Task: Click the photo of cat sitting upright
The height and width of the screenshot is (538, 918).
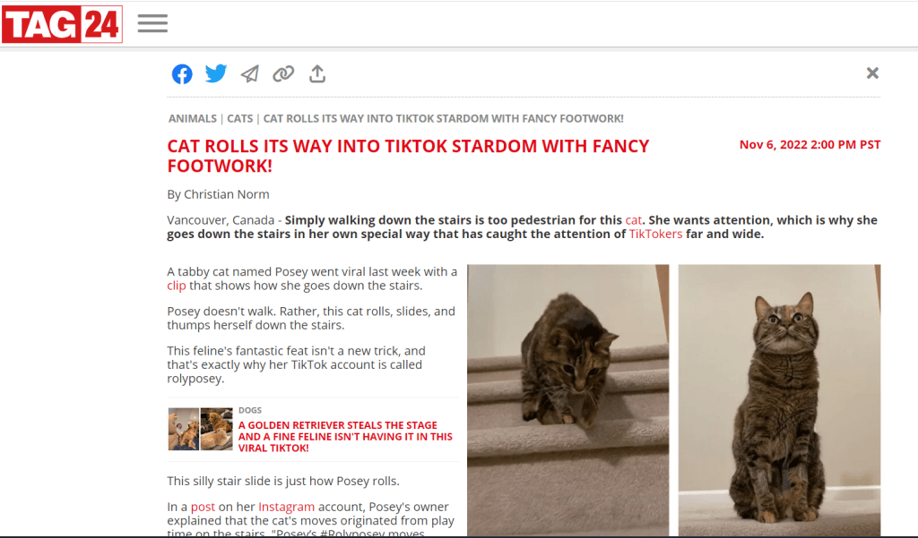Action: [779, 400]
